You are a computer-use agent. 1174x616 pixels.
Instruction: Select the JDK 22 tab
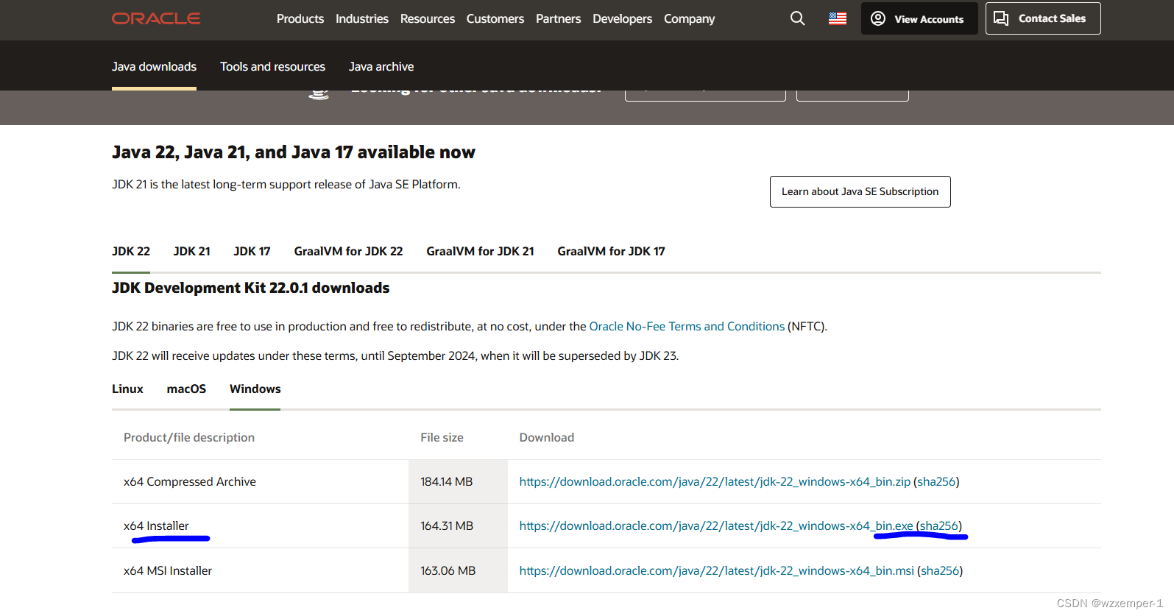[131, 251]
